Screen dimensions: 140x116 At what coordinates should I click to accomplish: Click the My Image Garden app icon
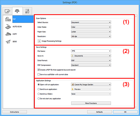tap(73, 84)
